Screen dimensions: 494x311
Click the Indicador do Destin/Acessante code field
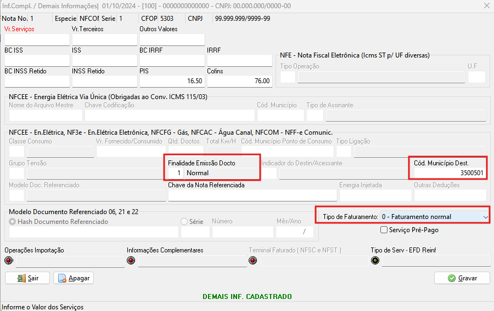pos(269,174)
